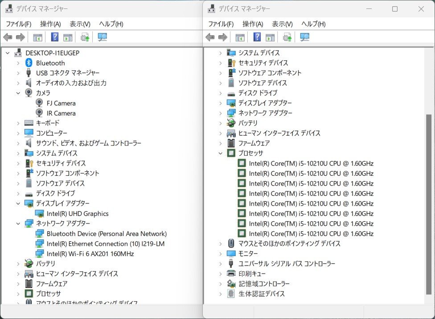Open ヘルプ(H) menu in right window
Screen dimensions: 435x319
[x=313, y=24]
